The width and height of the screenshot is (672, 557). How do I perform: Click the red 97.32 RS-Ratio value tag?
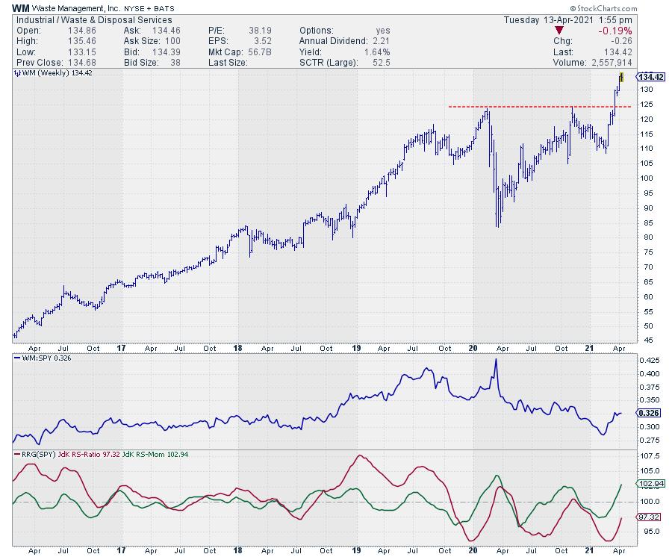tap(648, 517)
